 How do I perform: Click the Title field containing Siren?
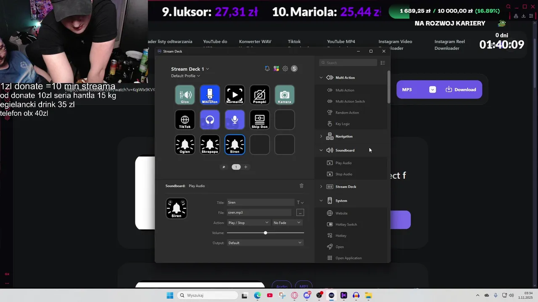point(261,203)
